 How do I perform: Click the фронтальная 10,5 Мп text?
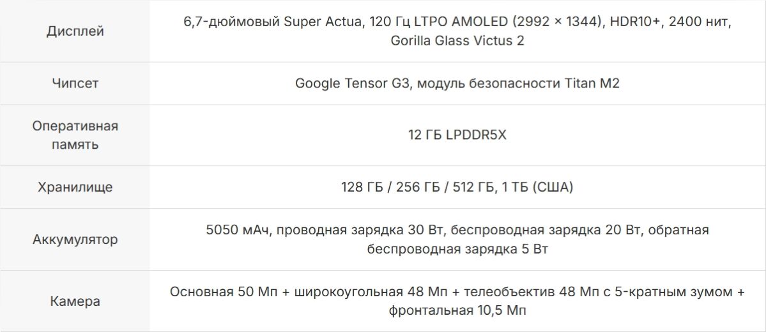pos(457,311)
